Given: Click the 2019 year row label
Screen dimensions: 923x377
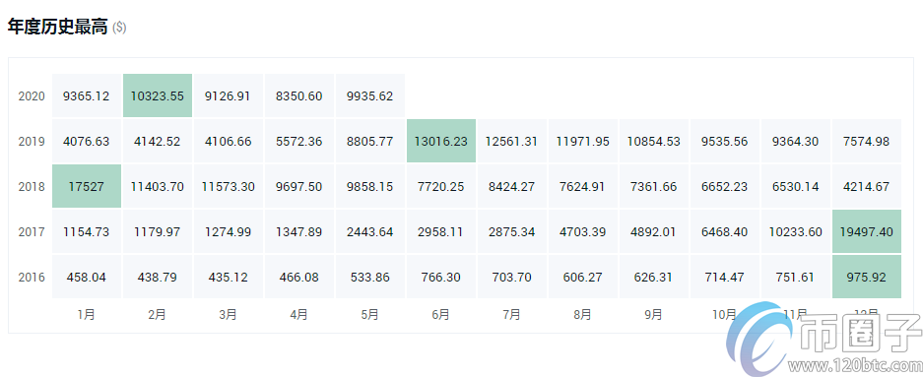Looking at the screenshot, I should tap(32, 141).
